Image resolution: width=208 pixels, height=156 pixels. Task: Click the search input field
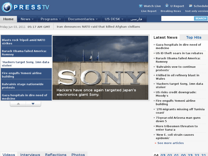[177, 18]
